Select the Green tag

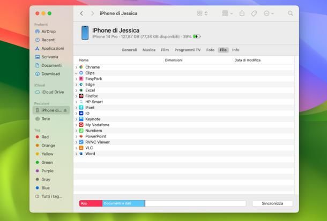[44, 162]
